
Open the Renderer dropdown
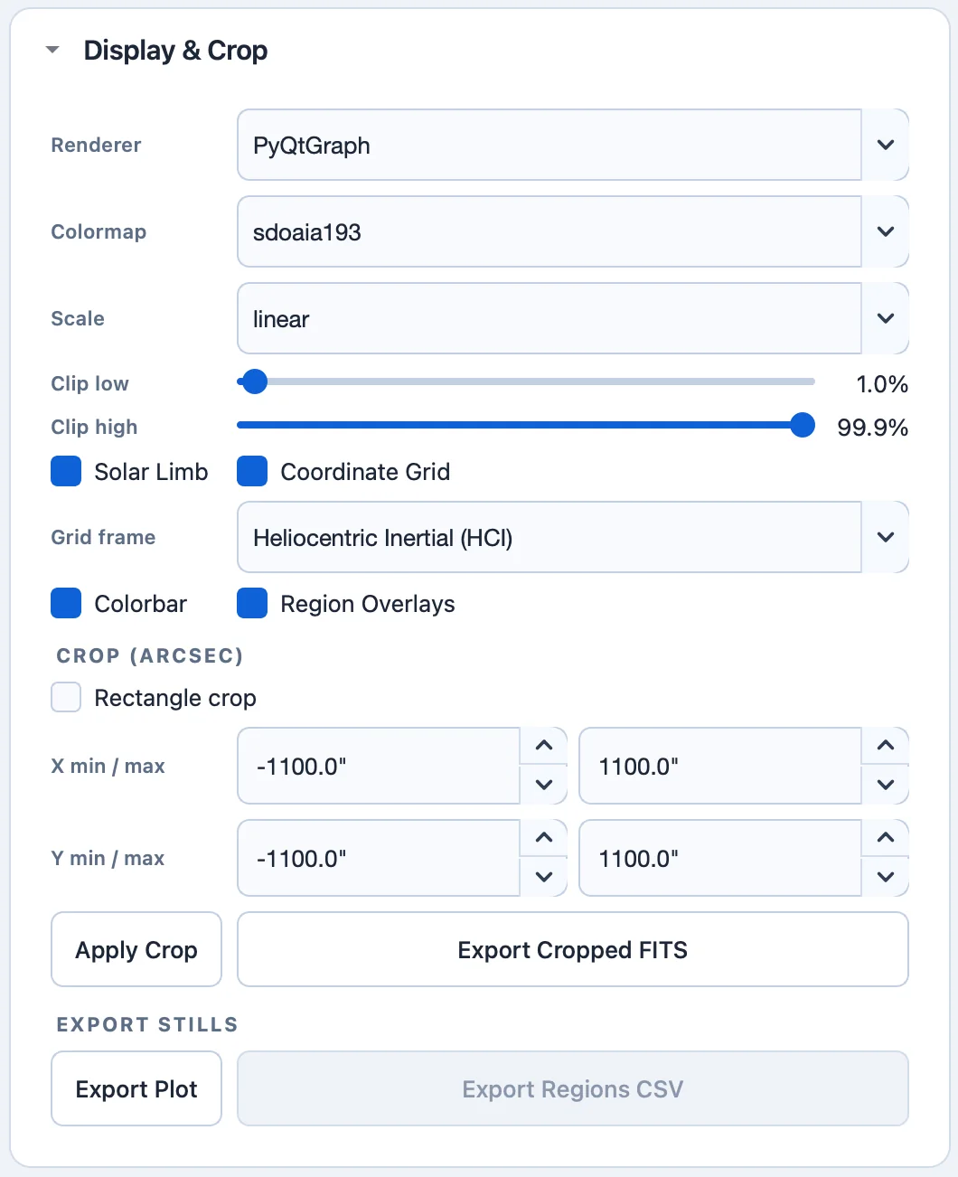tap(572, 146)
